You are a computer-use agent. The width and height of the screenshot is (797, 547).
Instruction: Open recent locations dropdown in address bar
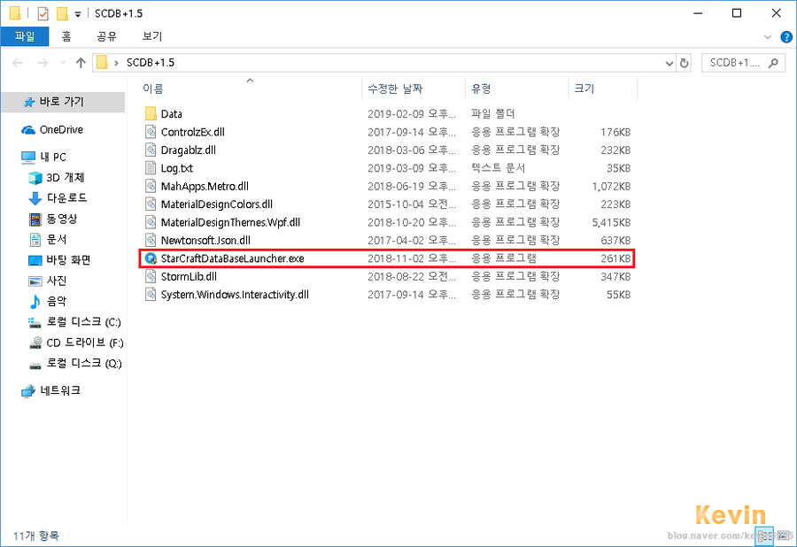(x=670, y=62)
